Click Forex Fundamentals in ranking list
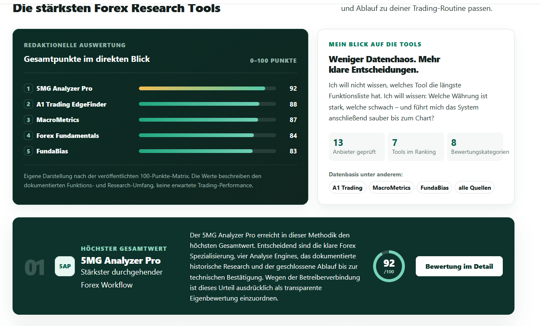 pyautogui.click(x=68, y=135)
